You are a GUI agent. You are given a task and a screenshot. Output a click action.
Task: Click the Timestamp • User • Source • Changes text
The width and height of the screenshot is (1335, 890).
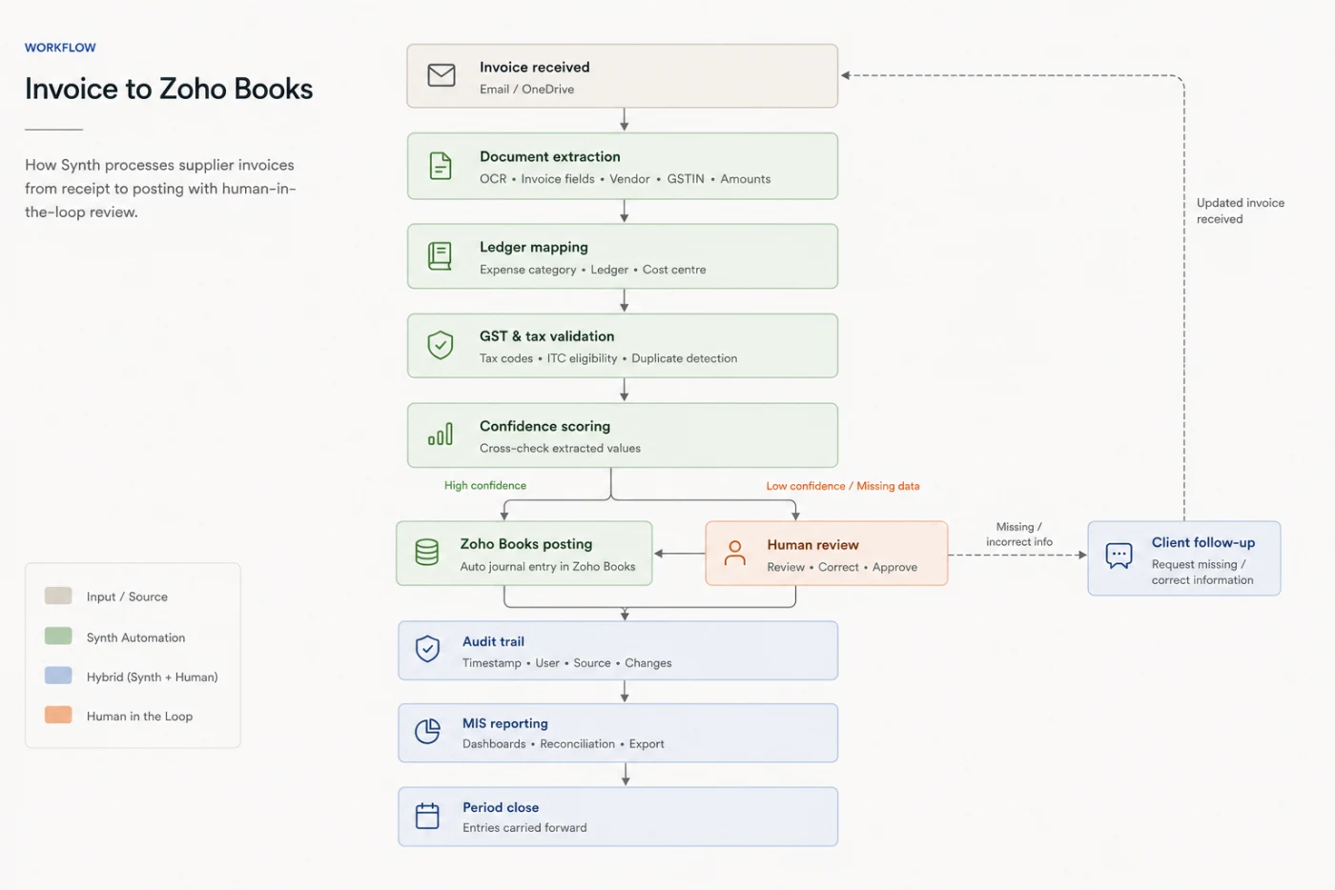click(x=567, y=663)
